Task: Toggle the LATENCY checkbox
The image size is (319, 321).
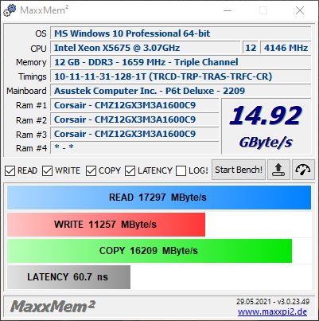Action: click(130, 170)
